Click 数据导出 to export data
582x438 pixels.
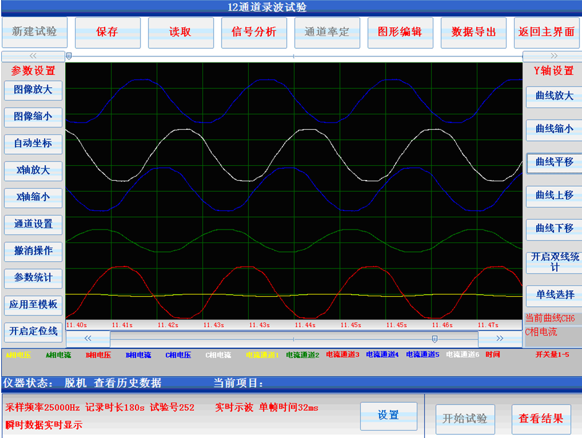pos(474,32)
